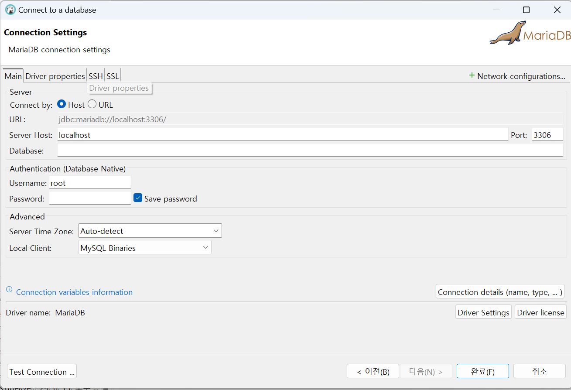Click the Port field showing 3306
Viewport: 571px width, 390px height.
[547, 135]
